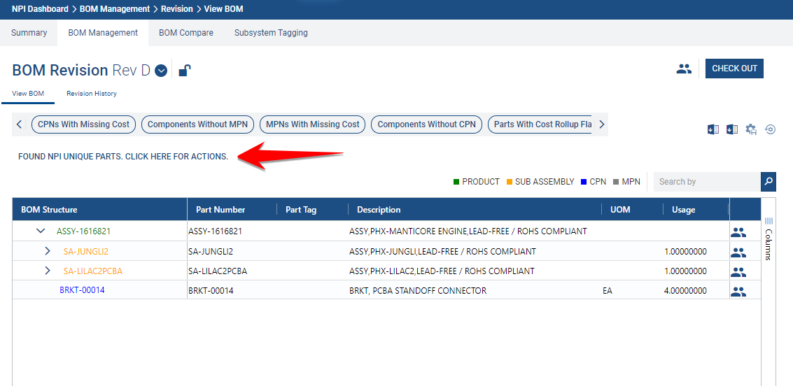793x386 pixels.
Task: Toggle the MPNs With Missing Cost filter
Action: tap(313, 124)
